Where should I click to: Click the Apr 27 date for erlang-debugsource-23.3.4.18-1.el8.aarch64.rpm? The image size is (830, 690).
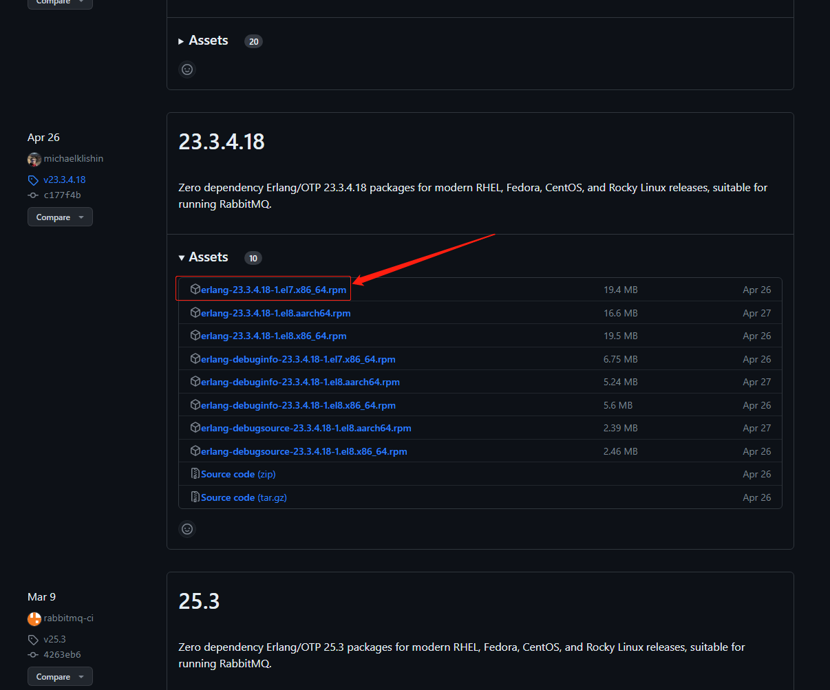tap(757, 428)
